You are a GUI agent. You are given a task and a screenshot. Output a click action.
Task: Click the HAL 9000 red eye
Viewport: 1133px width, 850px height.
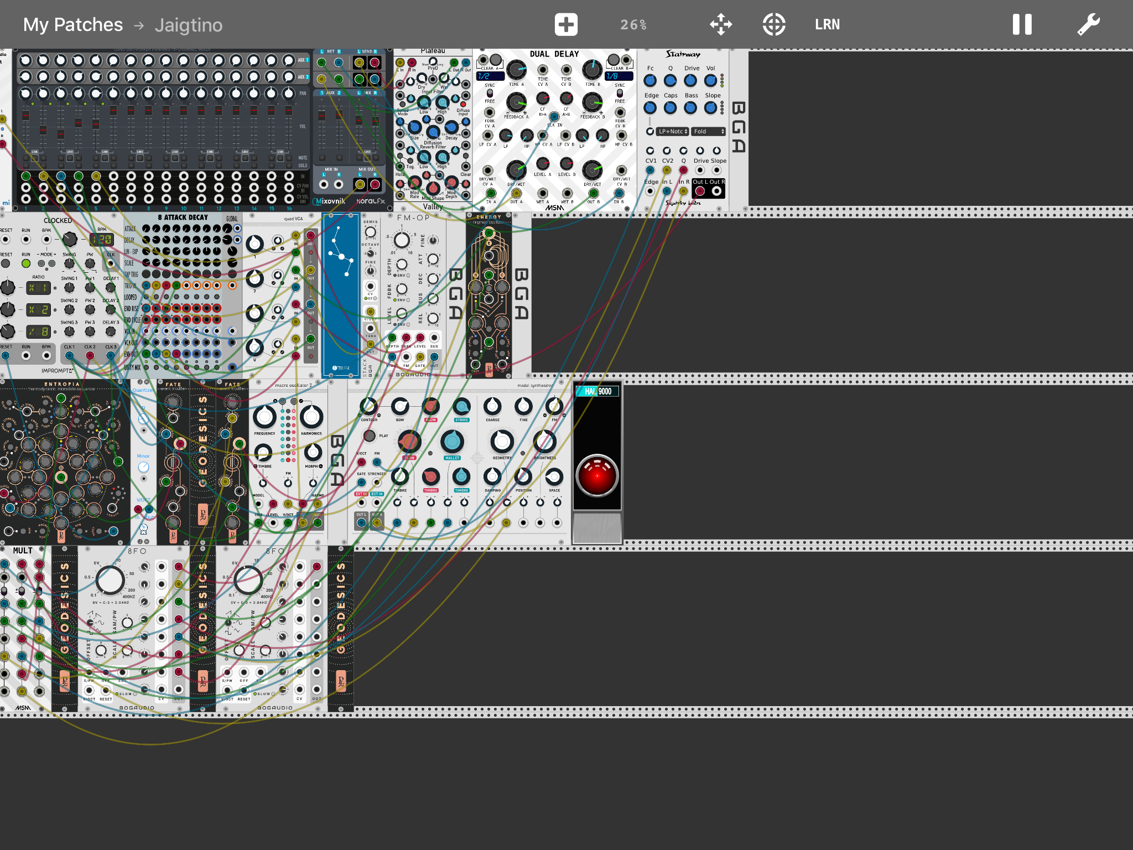[x=597, y=476]
